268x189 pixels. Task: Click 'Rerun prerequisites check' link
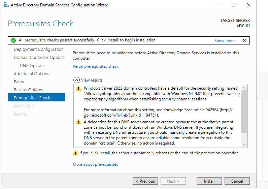click(x=96, y=66)
